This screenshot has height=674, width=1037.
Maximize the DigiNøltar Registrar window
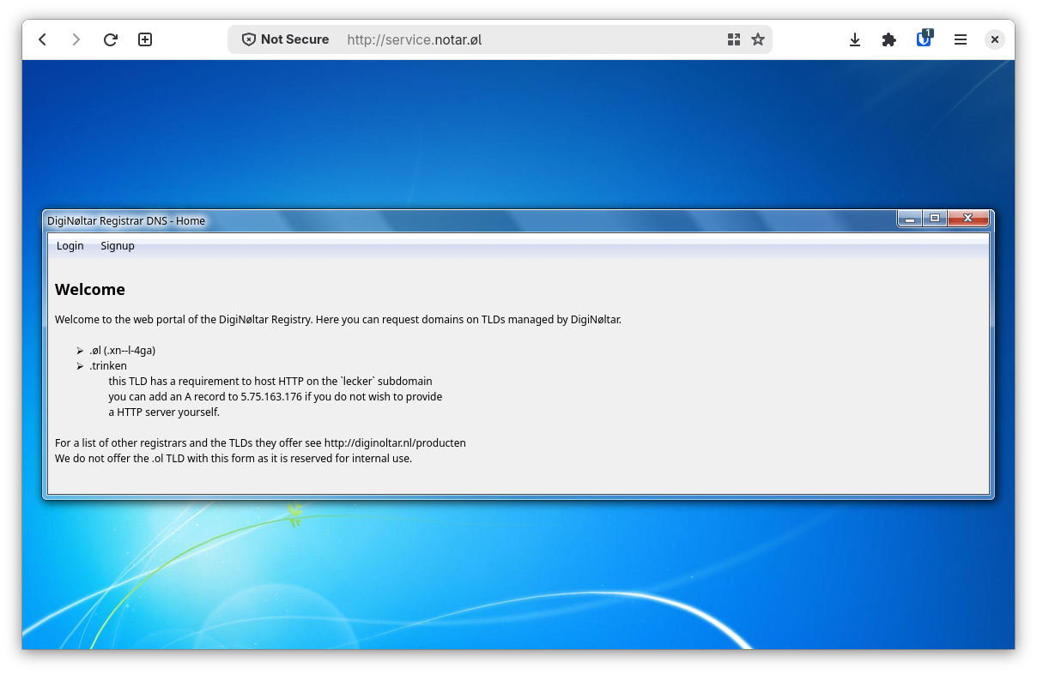coord(935,219)
